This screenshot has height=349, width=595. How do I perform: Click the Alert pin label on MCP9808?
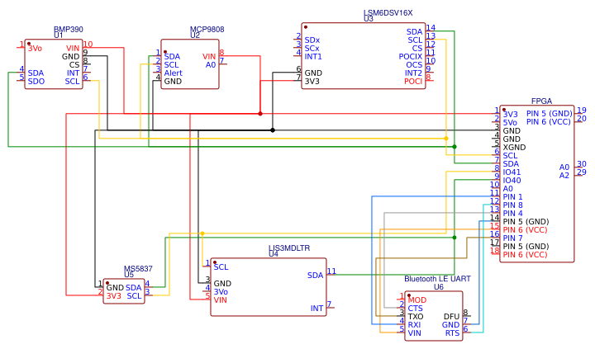pos(173,73)
